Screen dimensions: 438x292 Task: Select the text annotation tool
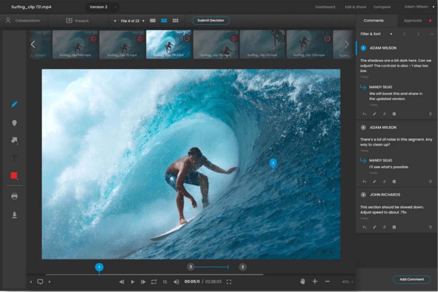pyautogui.click(x=14, y=158)
